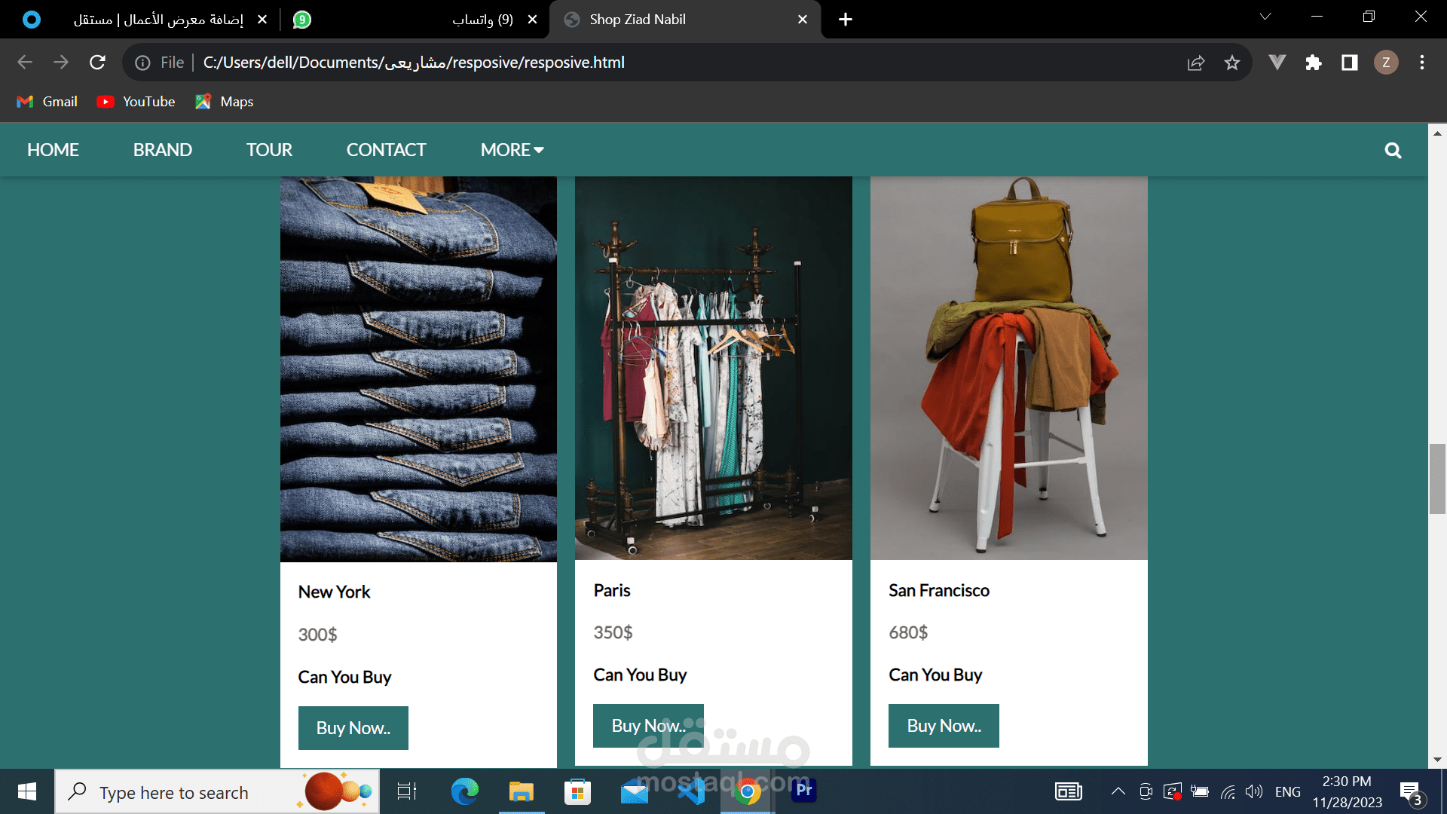This screenshot has height=814, width=1447.
Task: Open Windows Start menu
Action: coord(27,791)
